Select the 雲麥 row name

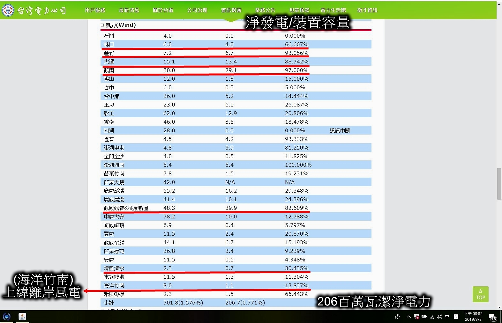pos(109,122)
